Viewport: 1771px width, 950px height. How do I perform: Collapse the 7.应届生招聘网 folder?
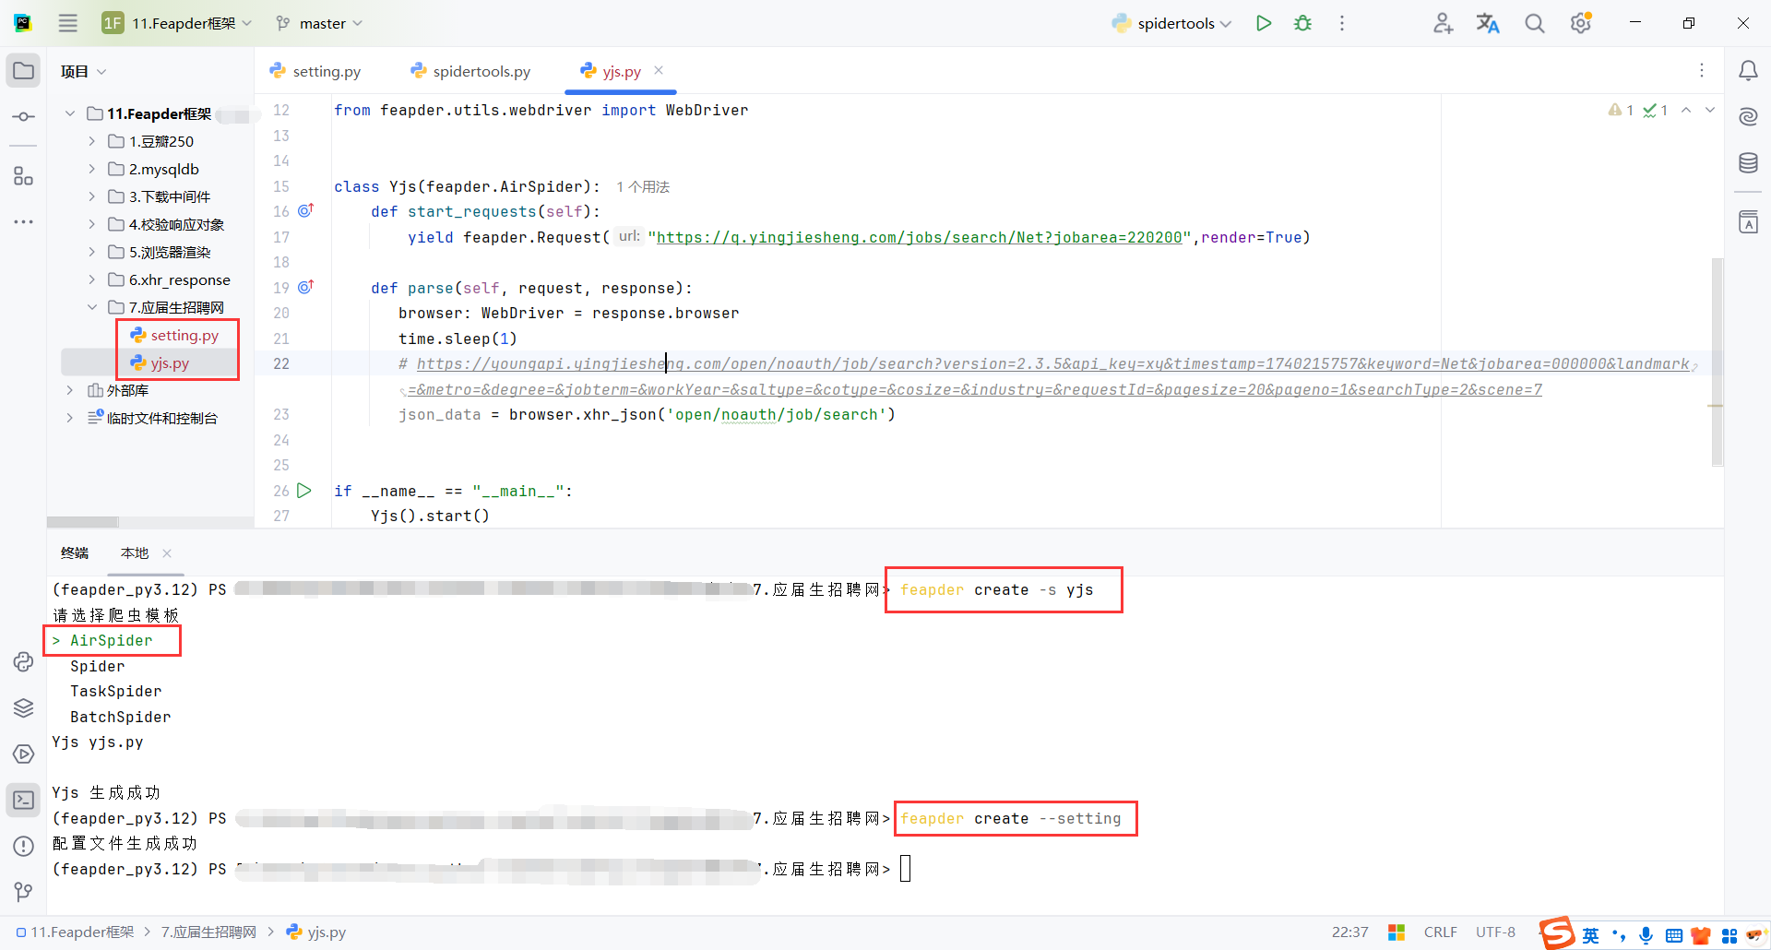[x=92, y=306]
